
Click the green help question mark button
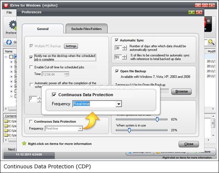click(x=191, y=12)
